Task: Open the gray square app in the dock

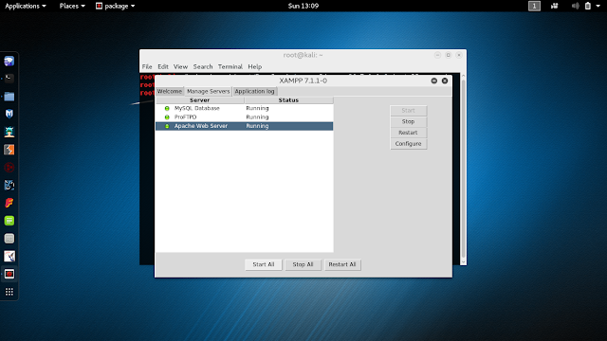Action: [x=9, y=239]
